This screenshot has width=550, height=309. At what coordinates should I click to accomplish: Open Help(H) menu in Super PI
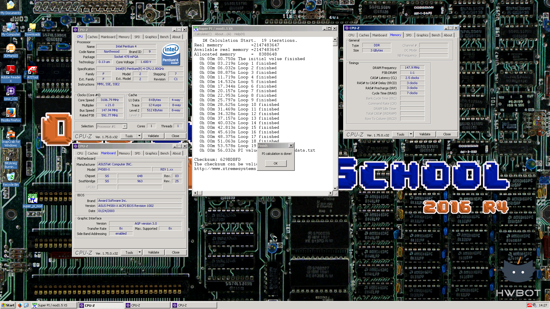click(x=239, y=34)
